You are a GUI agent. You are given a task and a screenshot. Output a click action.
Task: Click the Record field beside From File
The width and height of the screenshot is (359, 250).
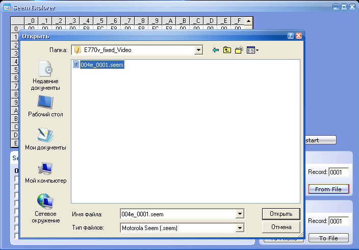point(338,172)
